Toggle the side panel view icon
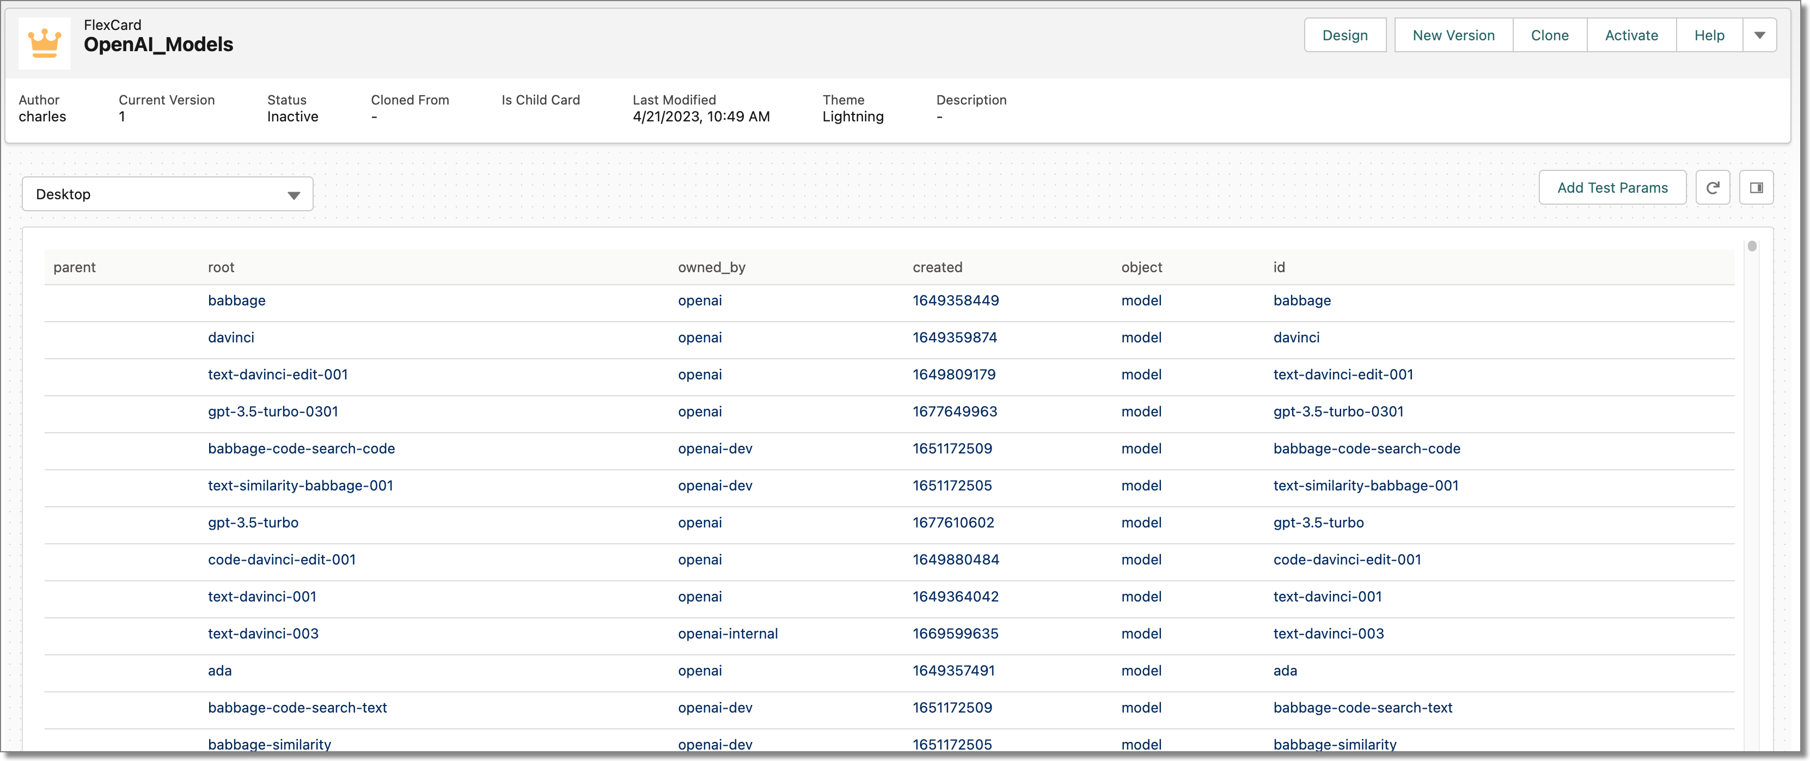The width and height of the screenshot is (1810, 761). 1756,188
